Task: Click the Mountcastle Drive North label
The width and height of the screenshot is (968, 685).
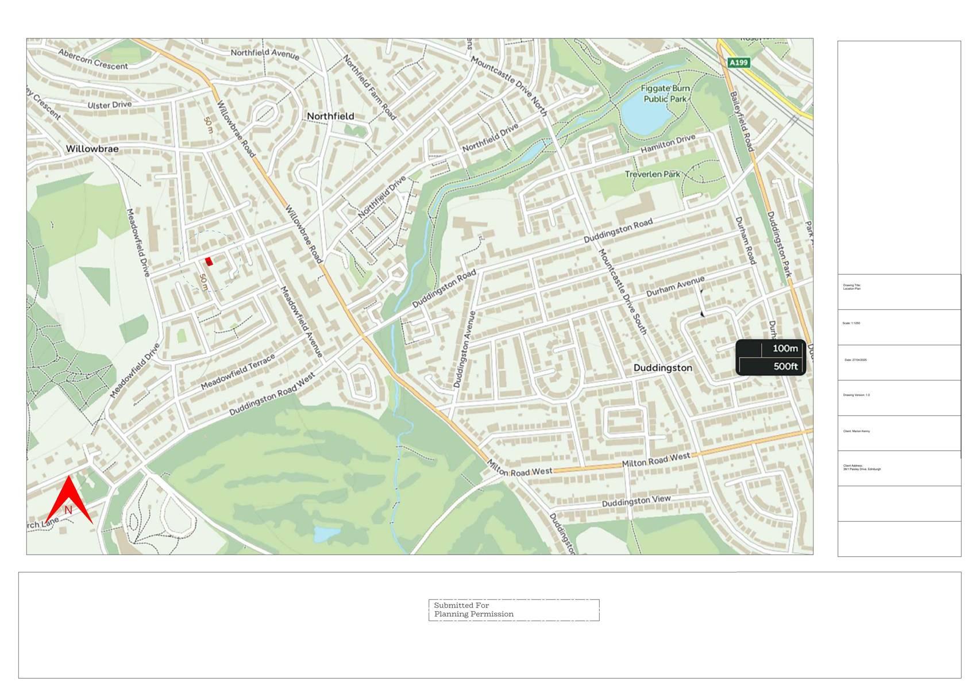Action: tap(508, 85)
